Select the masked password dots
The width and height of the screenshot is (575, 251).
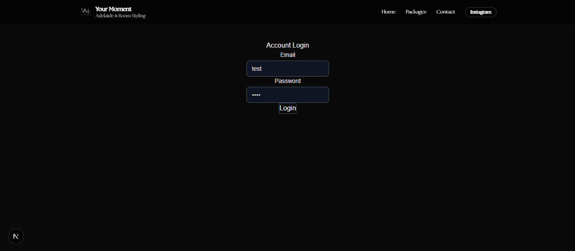pos(256,95)
